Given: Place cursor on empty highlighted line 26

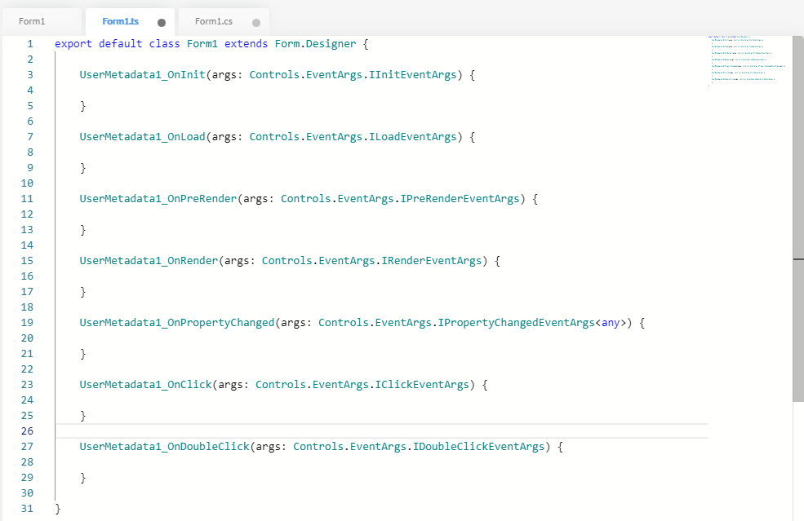Looking at the screenshot, I should coord(326,431).
